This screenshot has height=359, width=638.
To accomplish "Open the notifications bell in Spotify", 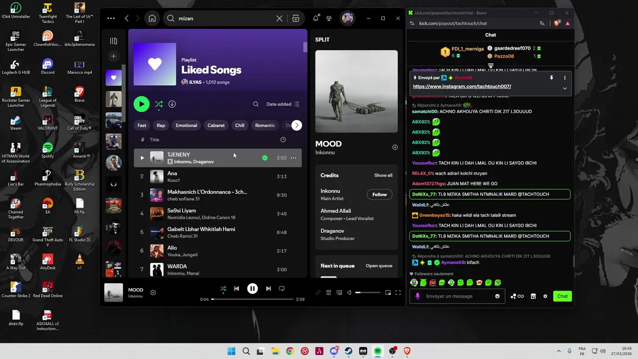I will pyautogui.click(x=316, y=18).
